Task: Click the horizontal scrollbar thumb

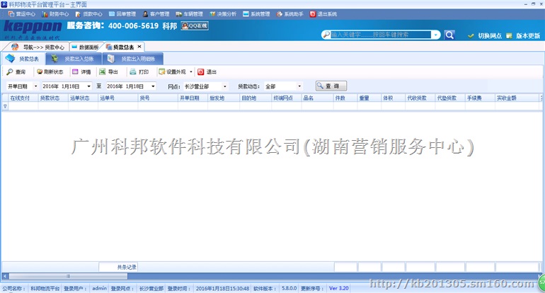Action: pyautogui.click(x=68, y=276)
